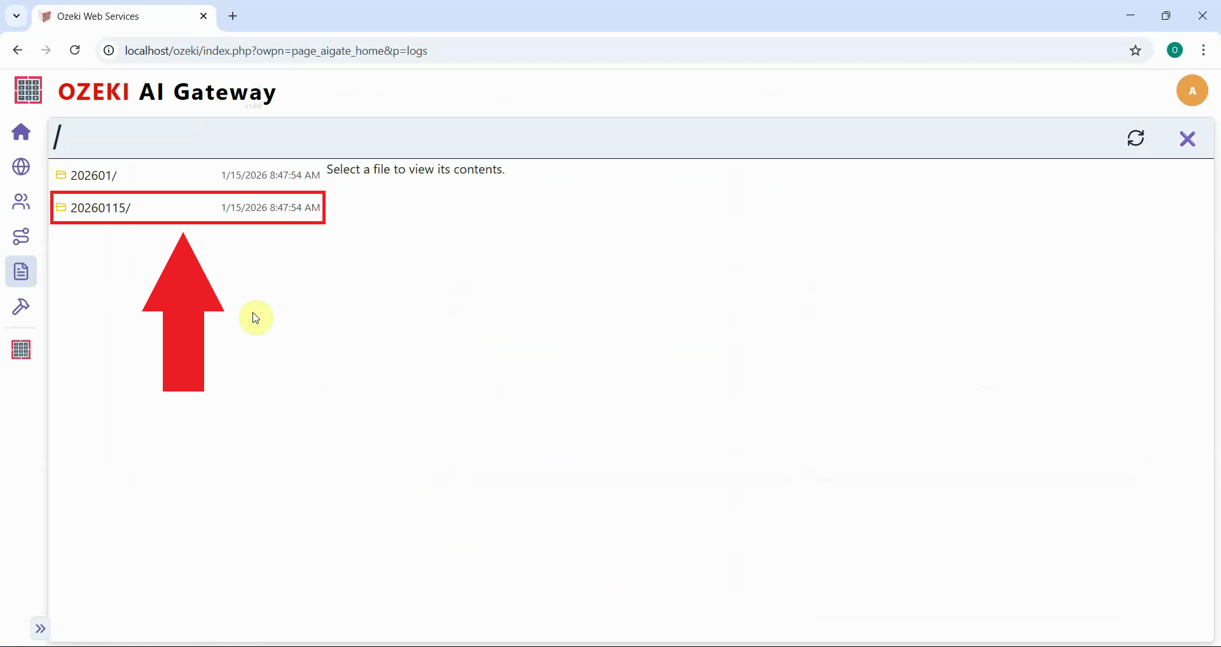This screenshot has height=647, width=1221.
Task: Select the globe network icon in sidebar
Action: click(x=21, y=167)
